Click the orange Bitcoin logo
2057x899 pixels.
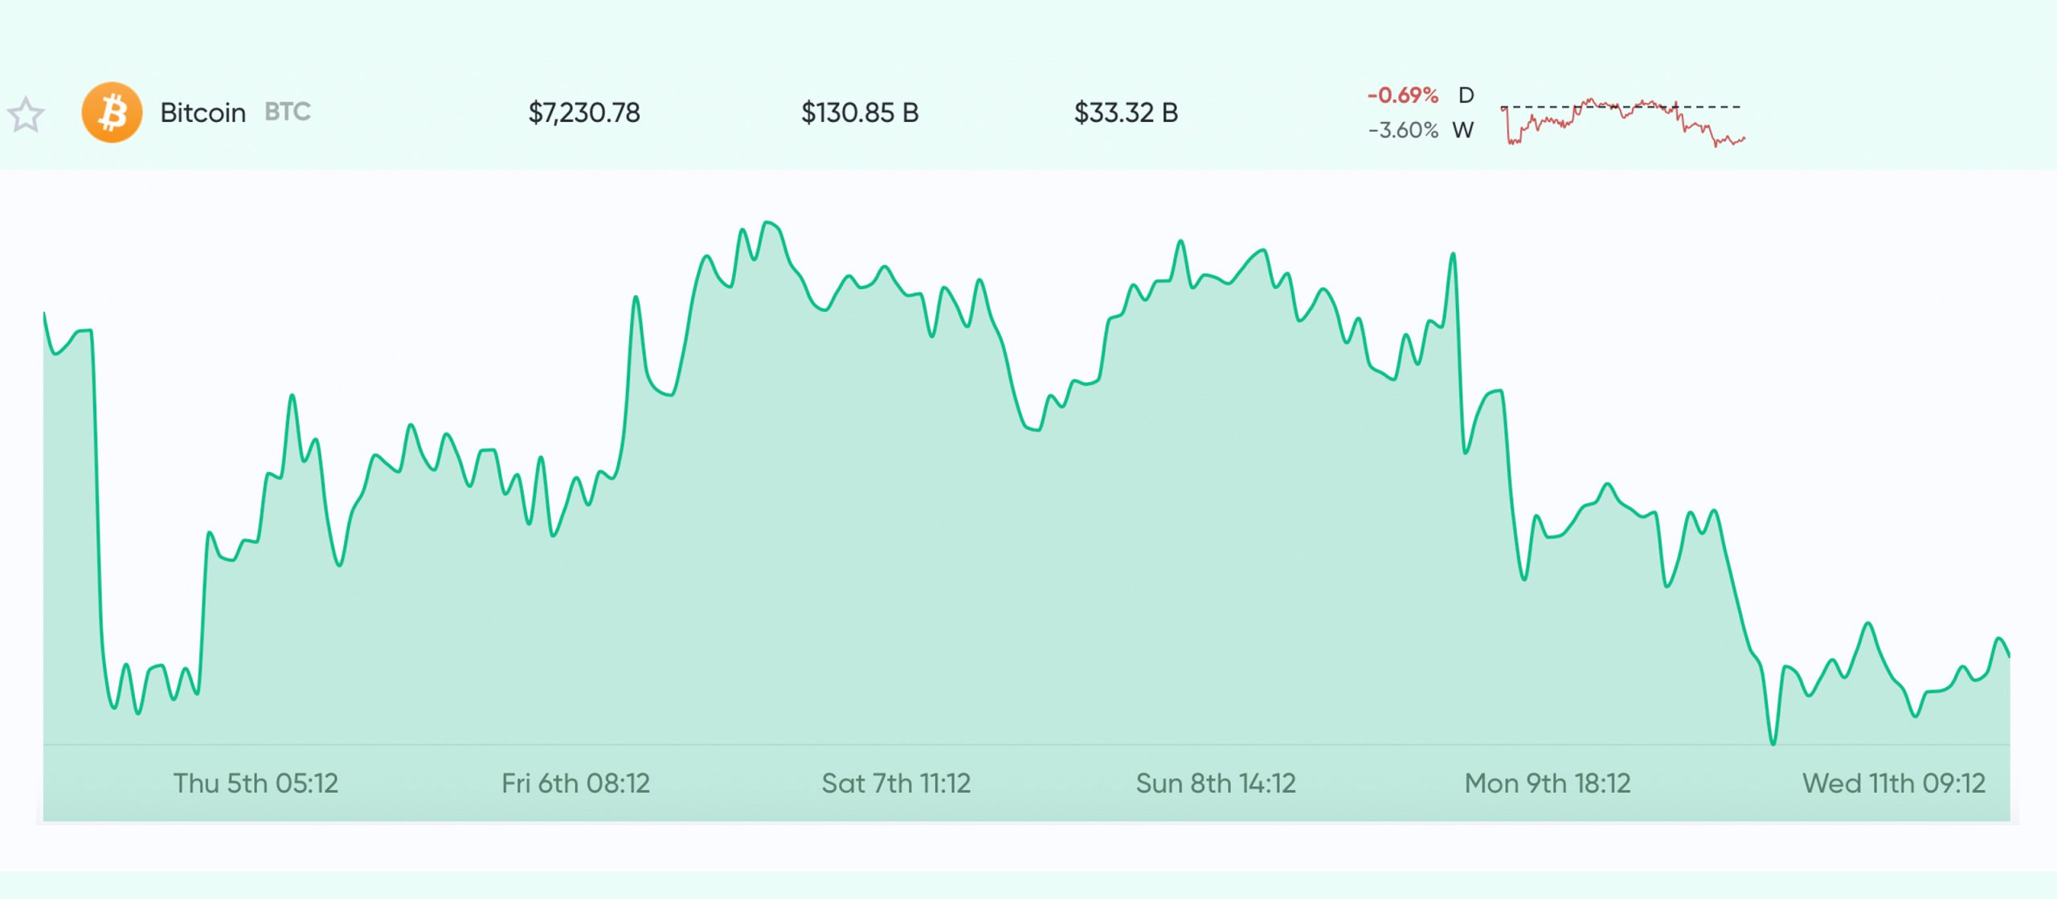[112, 112]
